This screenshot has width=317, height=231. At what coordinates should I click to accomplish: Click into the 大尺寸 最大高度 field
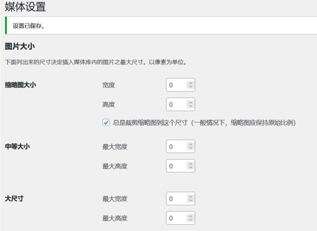tap(176, 218)
